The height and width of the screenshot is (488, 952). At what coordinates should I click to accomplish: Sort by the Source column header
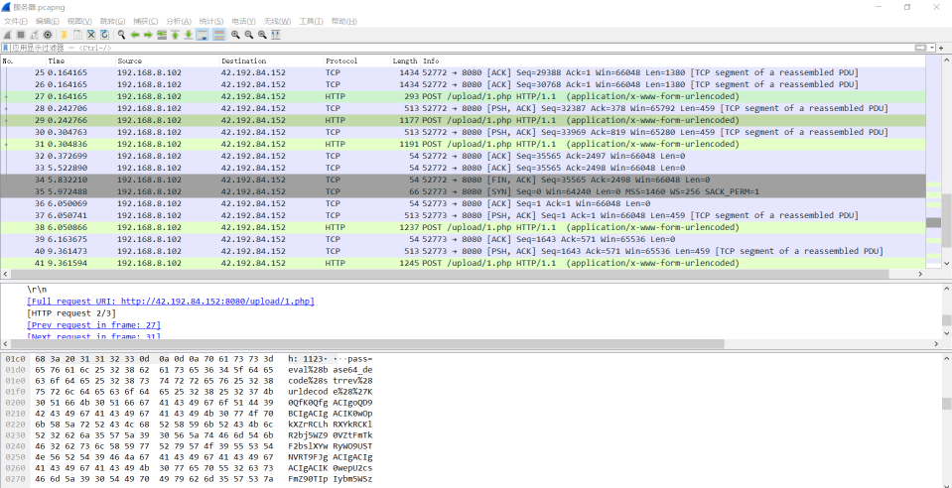[167, 61]
